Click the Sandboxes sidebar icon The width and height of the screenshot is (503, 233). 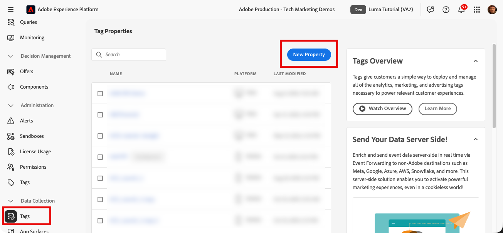coord(11,136)
